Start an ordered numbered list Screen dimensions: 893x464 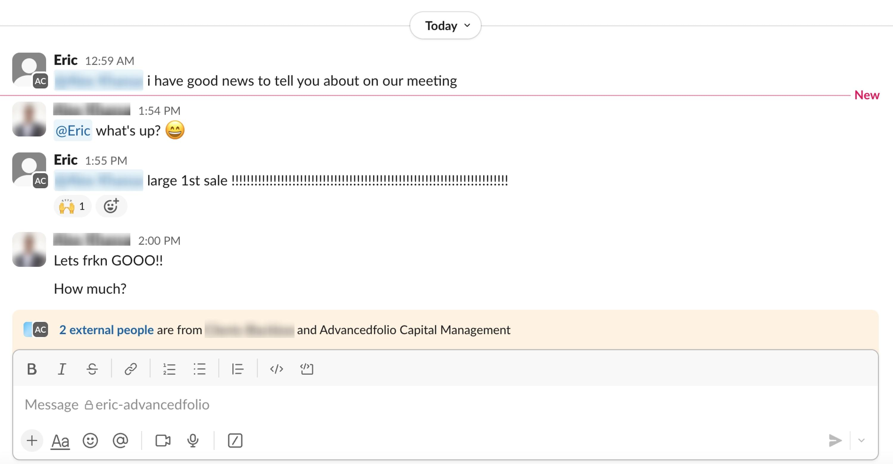169,369
